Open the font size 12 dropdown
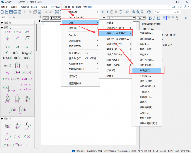 (143, 18)
